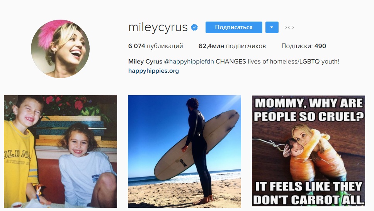374x211 pixels.
Task: Expand suggested accounts dropdown arrow button
Action: coord(272,27)
